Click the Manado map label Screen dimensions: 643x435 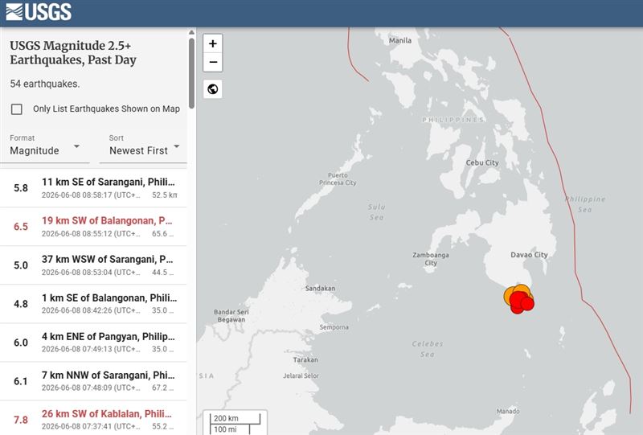tap(508, 411)
